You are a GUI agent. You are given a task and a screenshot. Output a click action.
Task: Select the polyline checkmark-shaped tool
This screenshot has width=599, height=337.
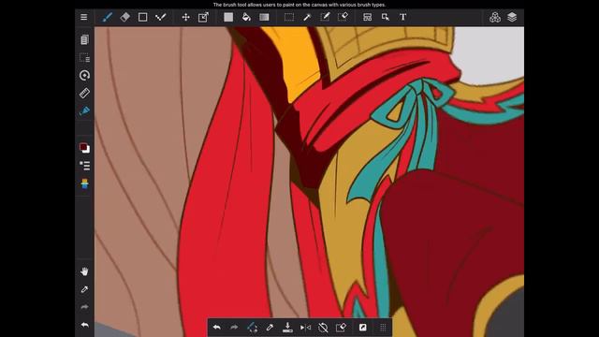pyautogui.click(x=160, y=17)
